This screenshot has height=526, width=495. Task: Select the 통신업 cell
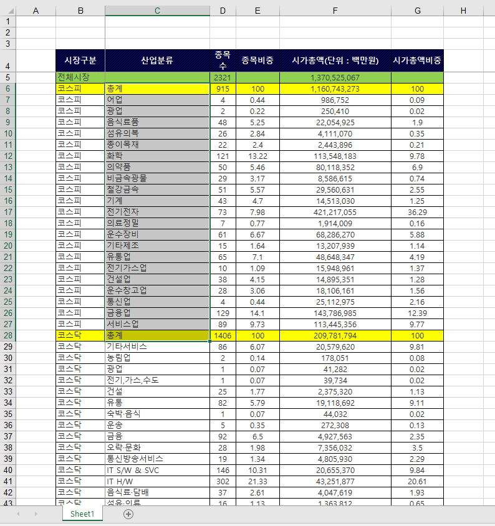[x=157, y=302]
